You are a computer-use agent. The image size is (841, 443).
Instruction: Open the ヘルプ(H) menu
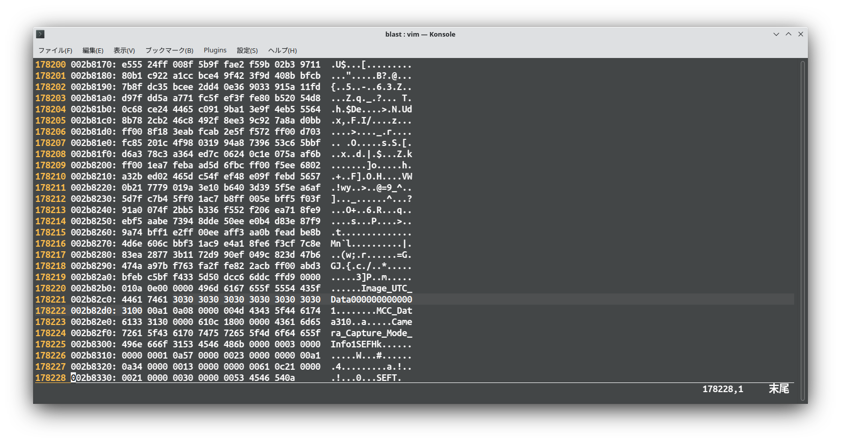point(282,50)
